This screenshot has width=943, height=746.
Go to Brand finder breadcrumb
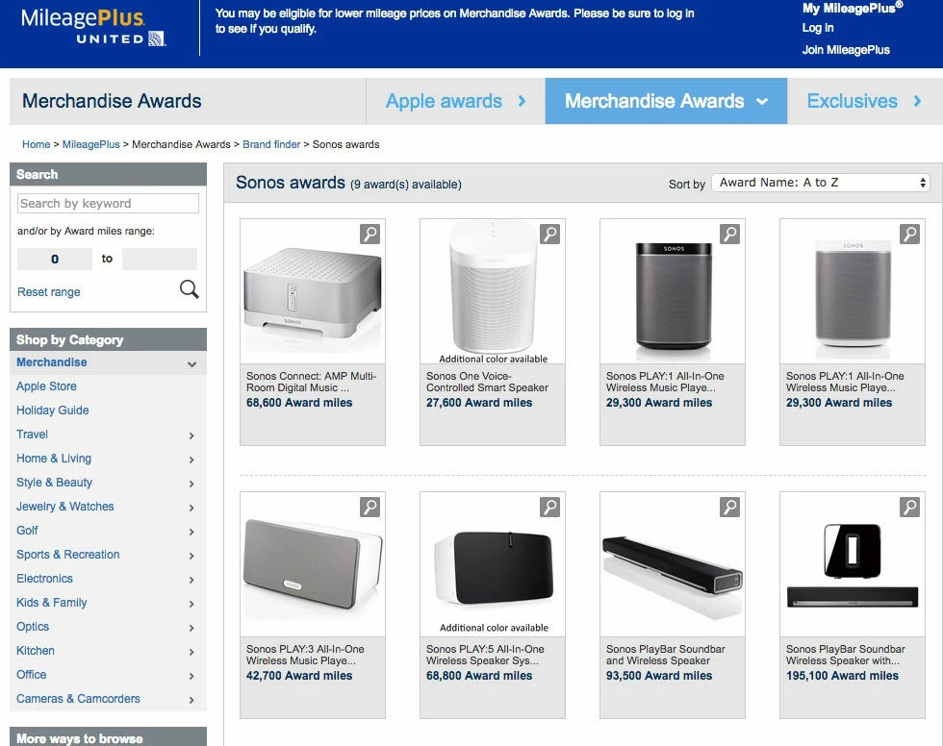pyautogui.click(x=271, y=144)
